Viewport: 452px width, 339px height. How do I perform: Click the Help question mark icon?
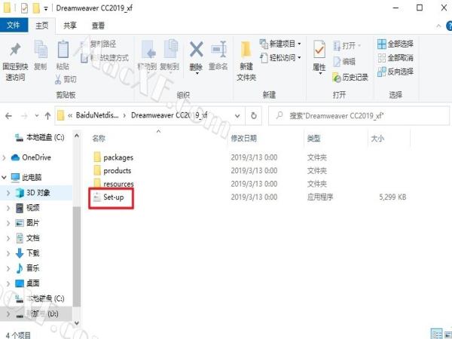tap(449, 26)
